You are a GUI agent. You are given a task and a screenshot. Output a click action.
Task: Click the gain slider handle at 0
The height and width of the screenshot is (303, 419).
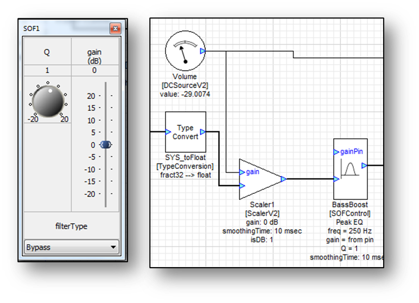point(106,145)
